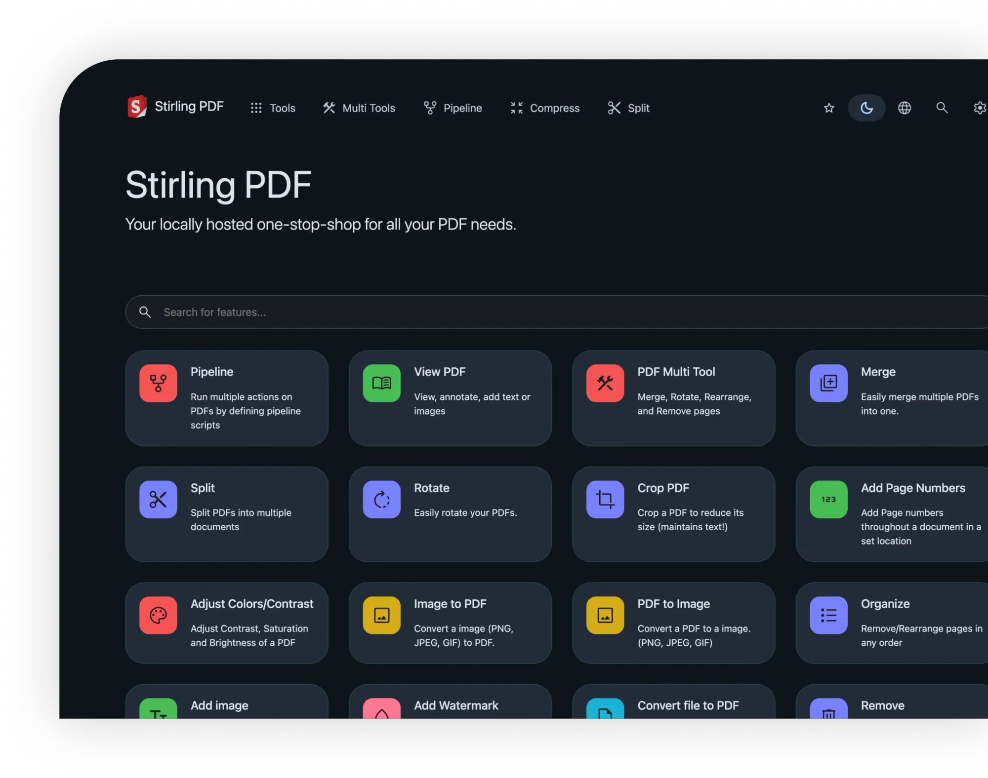This screenshot has width=988, height=778.
Task: Open the Merge tool title
Action: tap(878, 372)
